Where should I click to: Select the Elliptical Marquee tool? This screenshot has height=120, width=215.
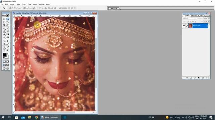pyautogui.click(x=4, y=19)
